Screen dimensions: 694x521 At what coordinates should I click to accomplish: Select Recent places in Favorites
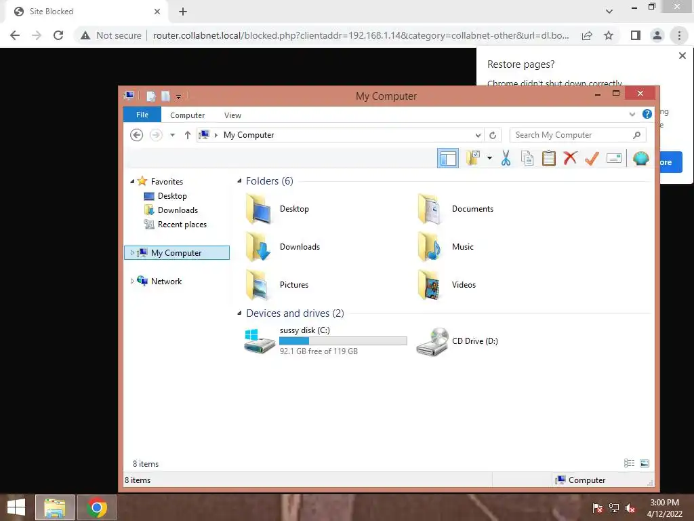click(x=182, y=224)
